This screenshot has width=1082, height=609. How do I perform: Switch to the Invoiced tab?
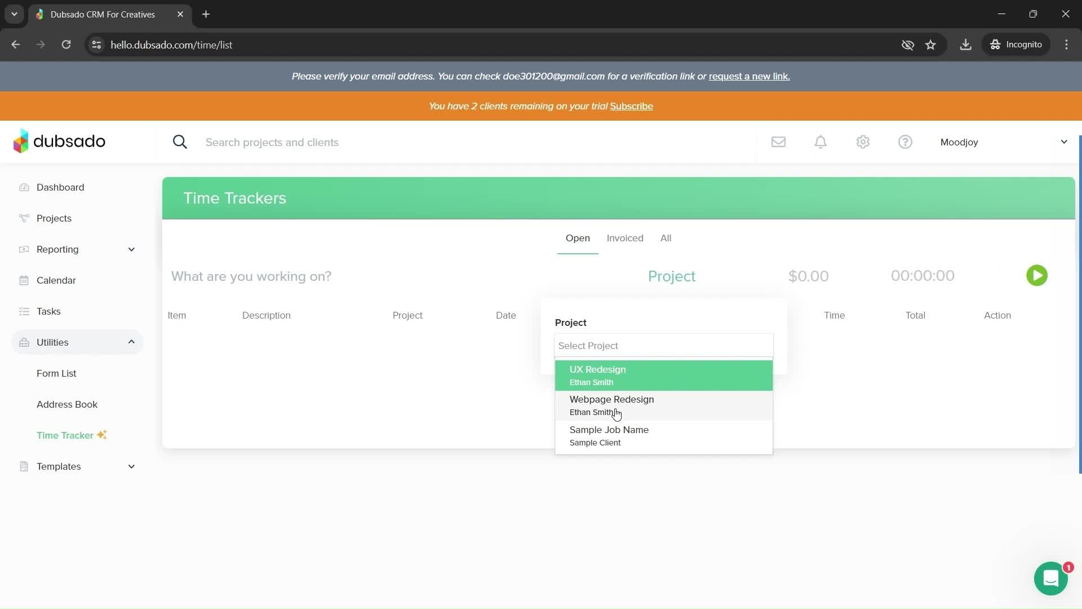pyautogui.click(x=625, y=238)
